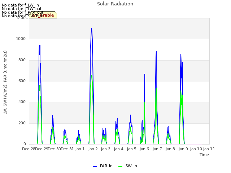Click the Jan 6 x-axis tick label
Image resolution: width=231 pixels, height=173 pixels.
coord(144,149)
